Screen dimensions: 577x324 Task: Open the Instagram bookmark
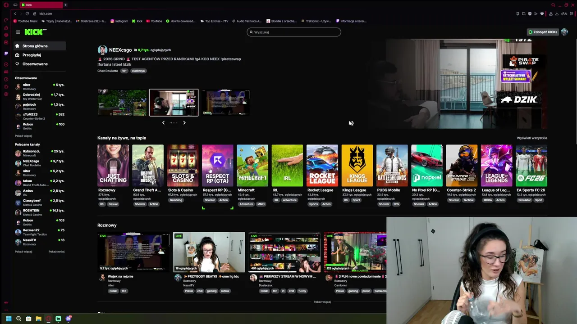coord(119,21)
